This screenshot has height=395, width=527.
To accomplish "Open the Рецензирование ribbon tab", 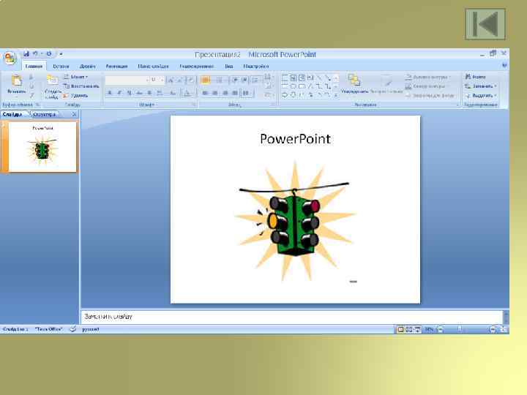I will (197, 66).
